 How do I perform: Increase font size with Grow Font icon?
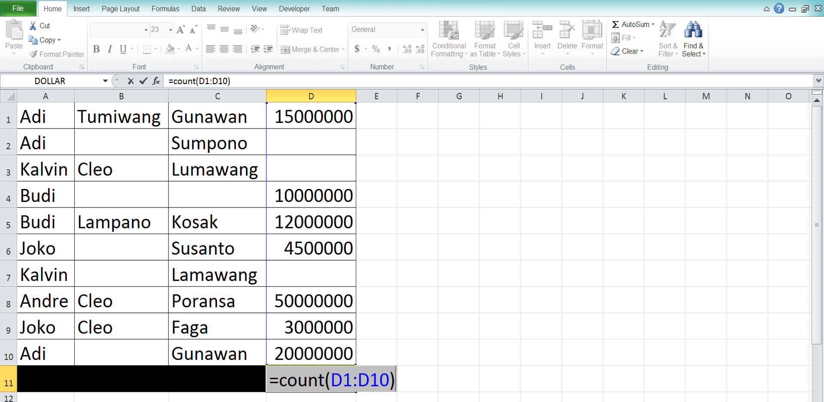coord(181,30)
